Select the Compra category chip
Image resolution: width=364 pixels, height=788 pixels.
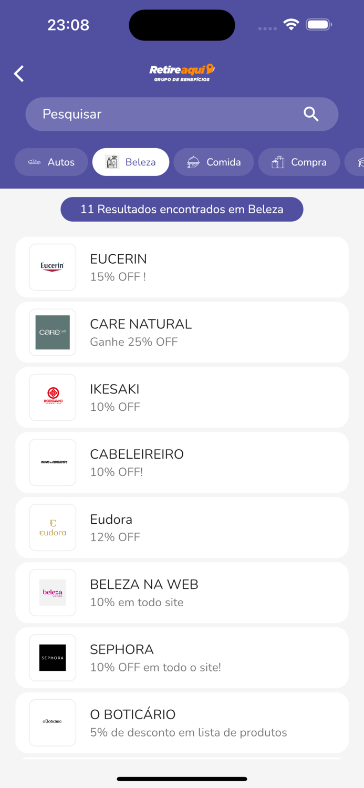pyautogui.click(x=299, y=162)
